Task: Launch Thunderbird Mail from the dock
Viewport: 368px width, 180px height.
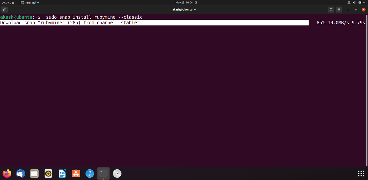Action: click(x=21, y=173)
